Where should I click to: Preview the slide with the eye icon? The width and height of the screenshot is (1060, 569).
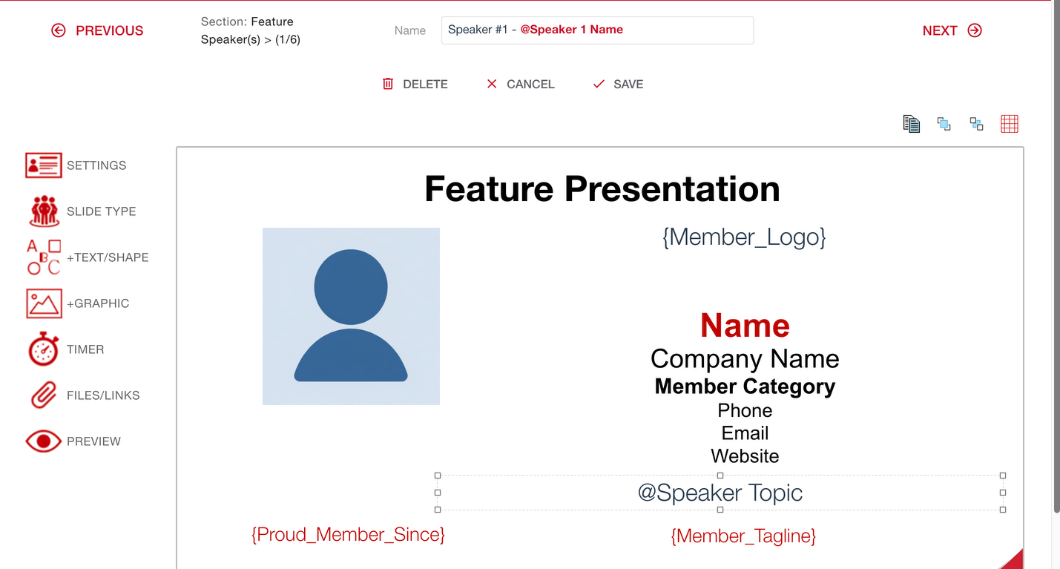[x=73, y=441]
